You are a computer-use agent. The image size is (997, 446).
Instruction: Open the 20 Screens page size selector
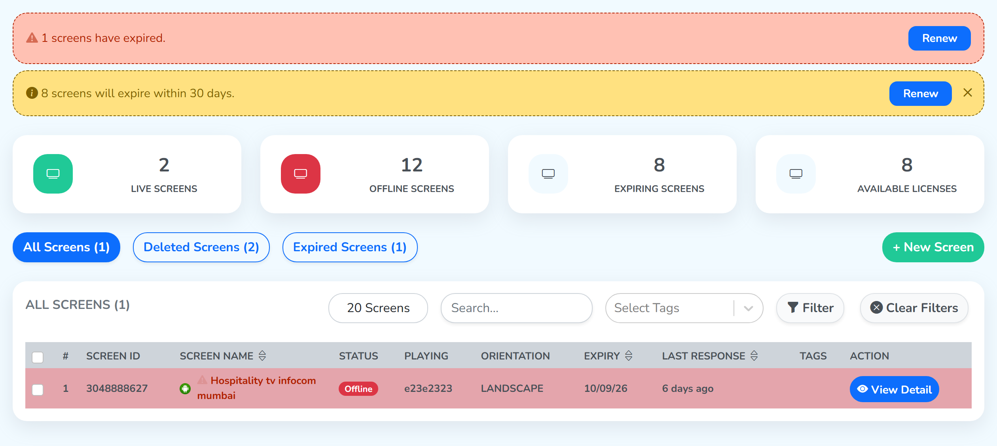[378, 308]
